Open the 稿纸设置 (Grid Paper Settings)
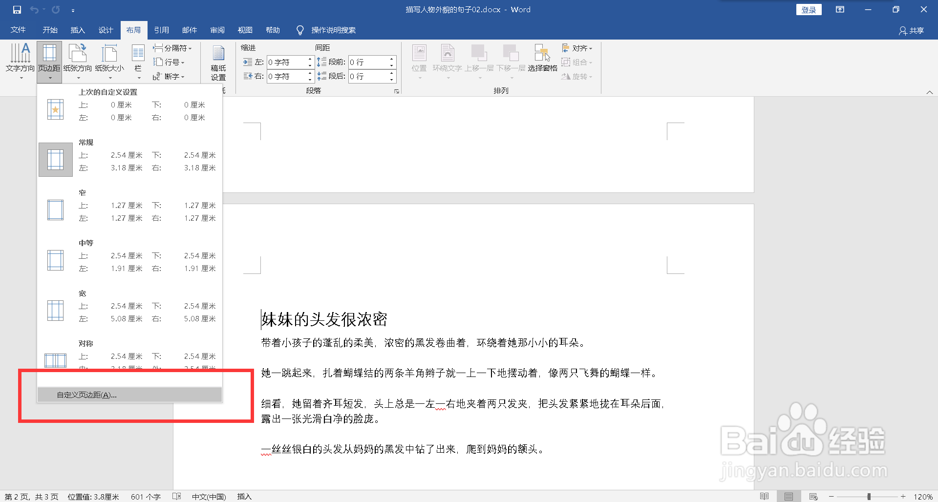Screen dimensions: 938x502 [218, 62]
